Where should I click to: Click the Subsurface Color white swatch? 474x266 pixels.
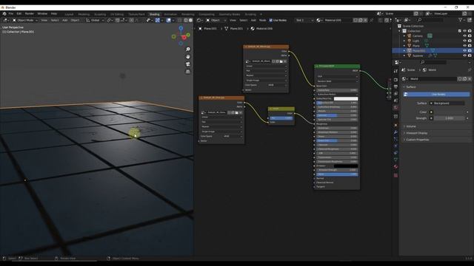click(346, 98)
